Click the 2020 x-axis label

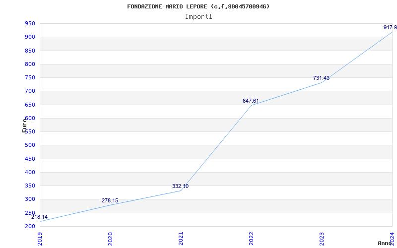click(x=110, y=239)
